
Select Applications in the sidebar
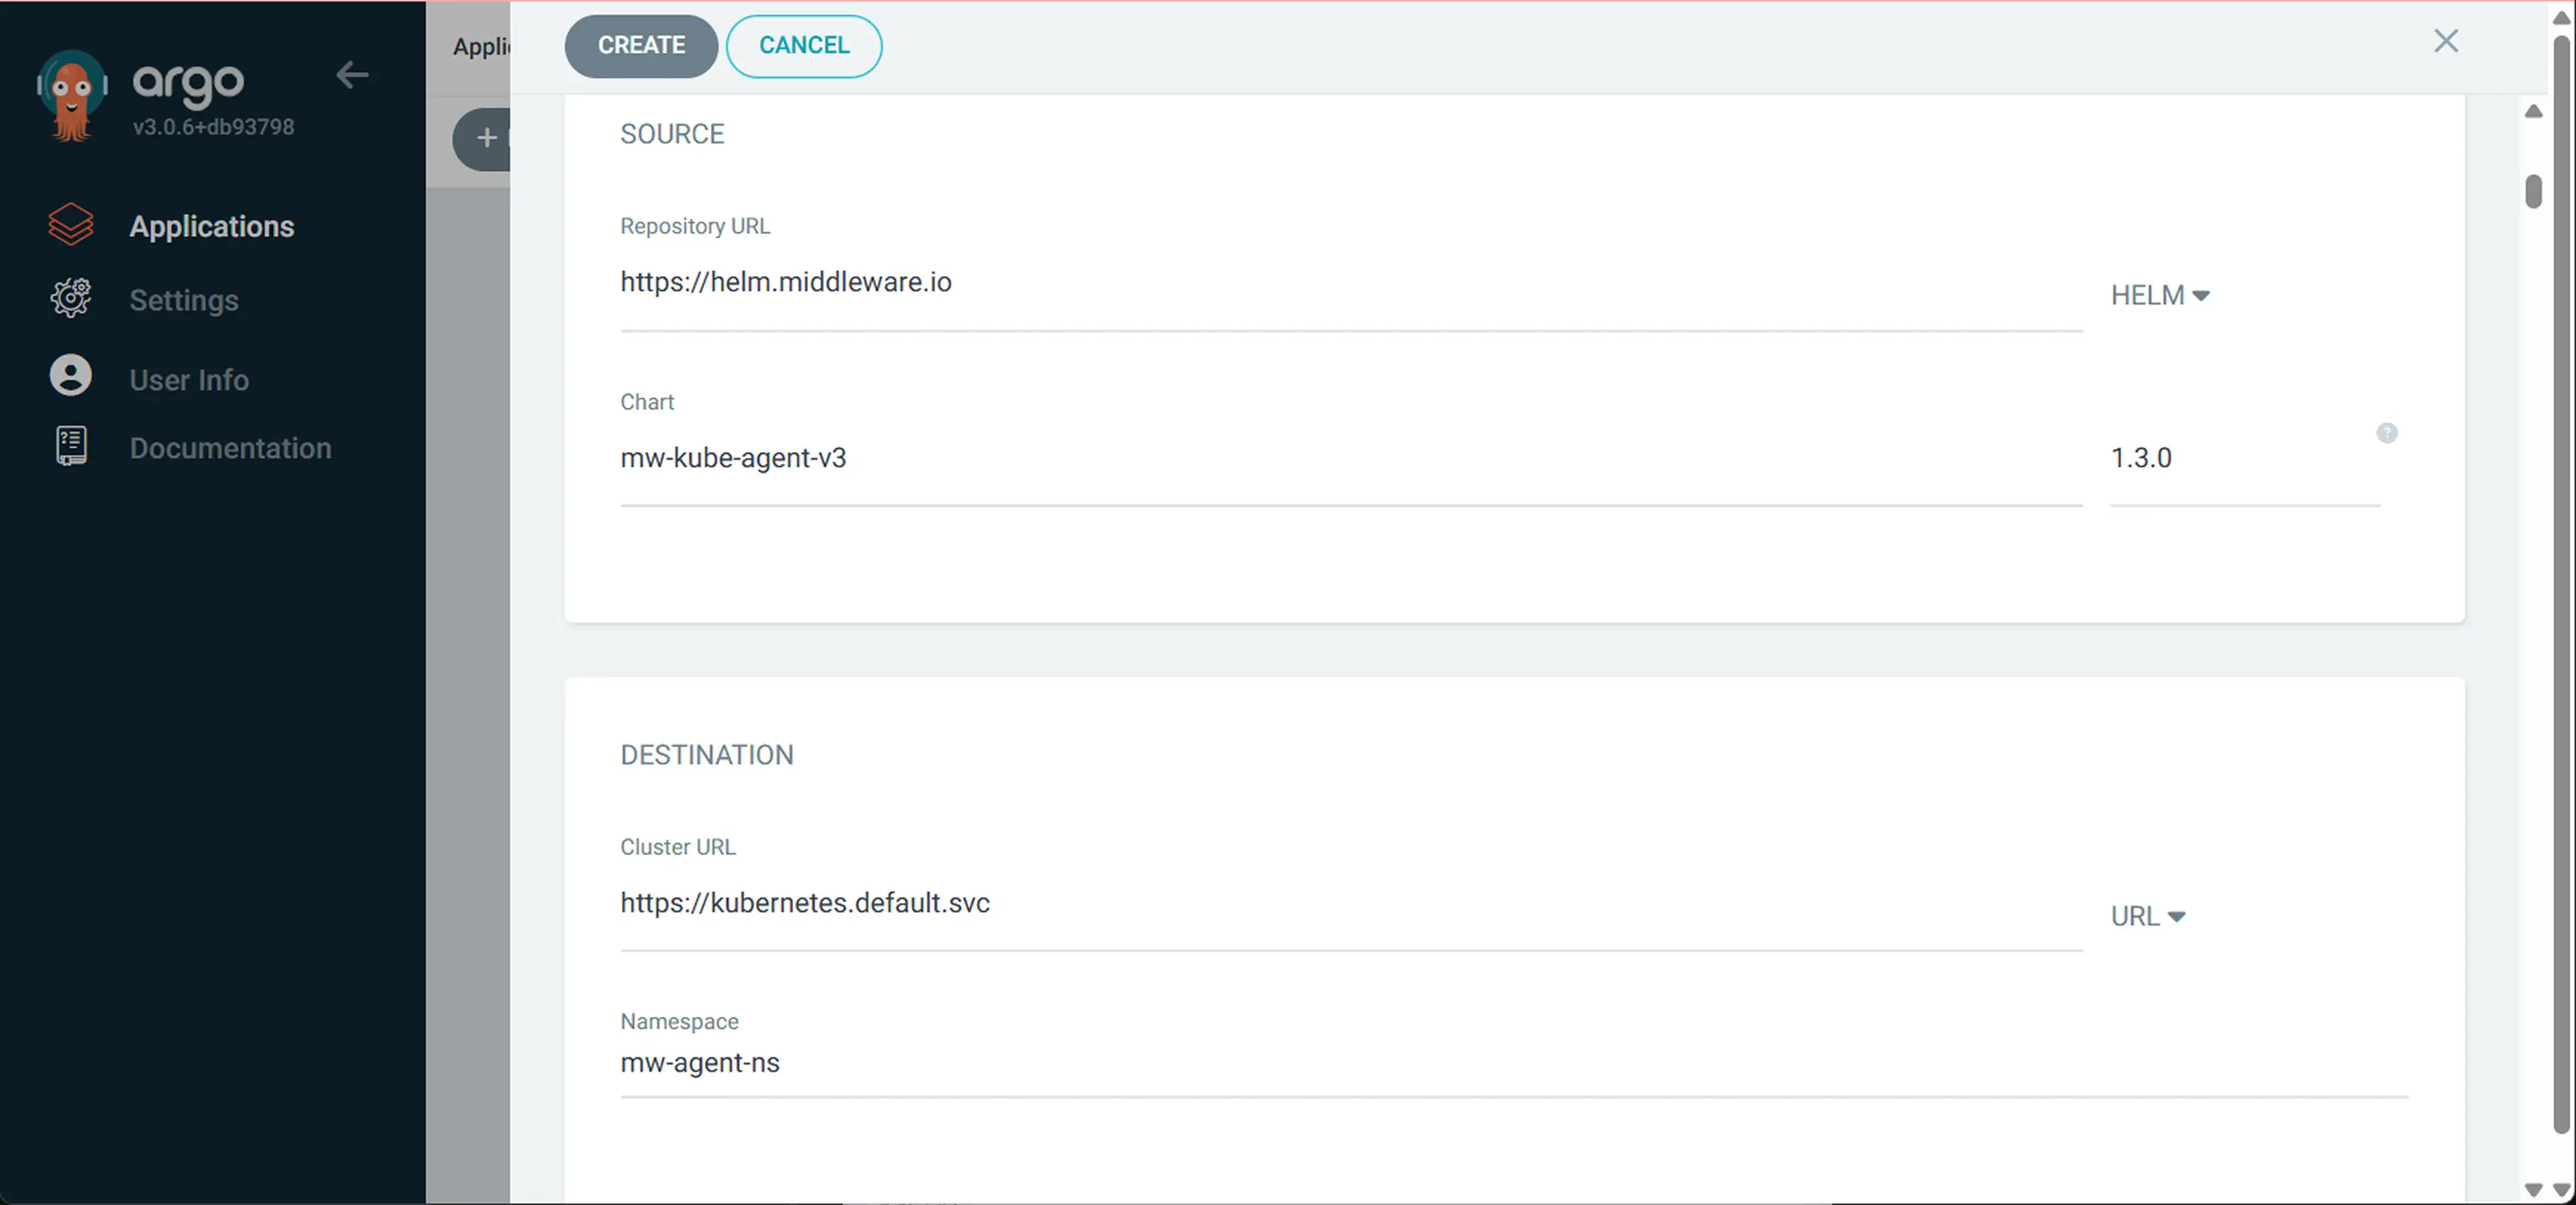coord(211,226)
